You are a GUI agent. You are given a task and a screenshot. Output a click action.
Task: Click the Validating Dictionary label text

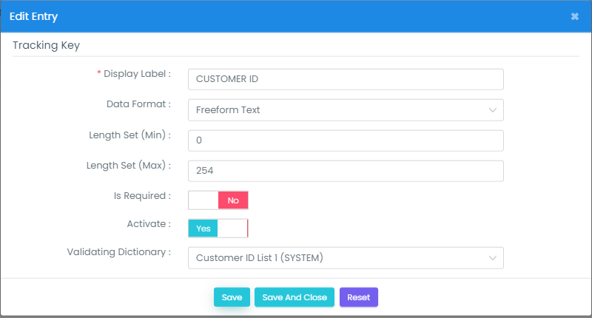coord(119,252)
